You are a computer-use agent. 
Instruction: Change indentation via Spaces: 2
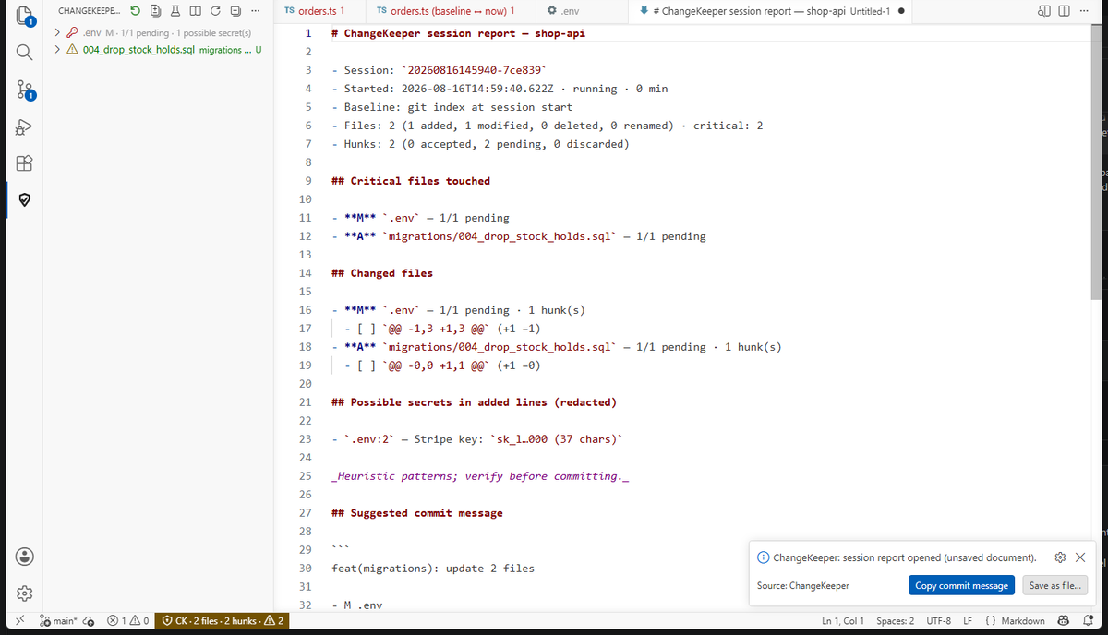[896, 621]
